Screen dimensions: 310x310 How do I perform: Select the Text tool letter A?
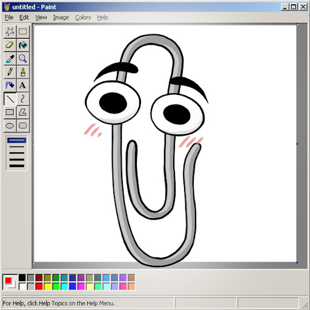tap(23, 85)
